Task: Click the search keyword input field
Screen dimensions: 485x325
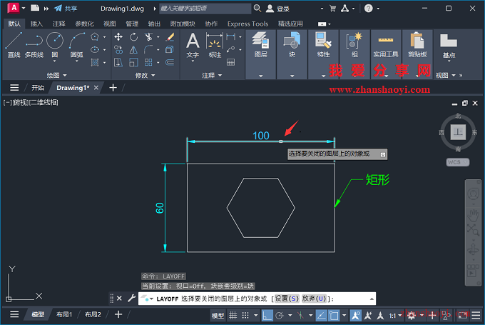Action: point(205,9)
